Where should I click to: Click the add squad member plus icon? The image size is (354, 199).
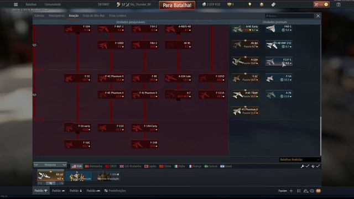tap(291, 191)
